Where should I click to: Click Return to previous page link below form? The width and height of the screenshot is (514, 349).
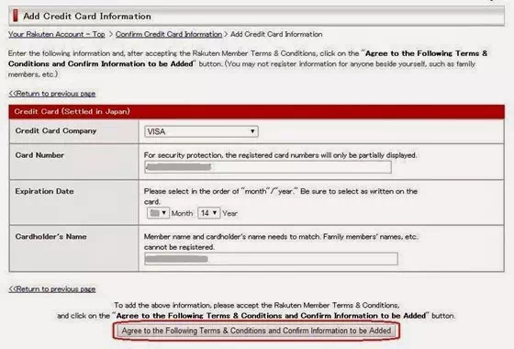(52, 289)
